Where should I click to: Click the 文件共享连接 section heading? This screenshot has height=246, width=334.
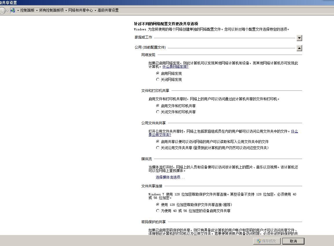(x=152, y=186)
